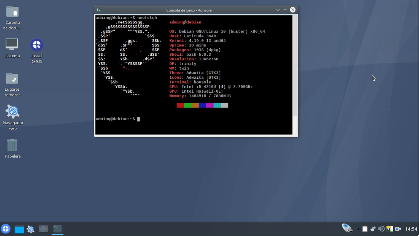Open the Q4OS application launcher menu
419x236 pixels.
click(5, 229)
